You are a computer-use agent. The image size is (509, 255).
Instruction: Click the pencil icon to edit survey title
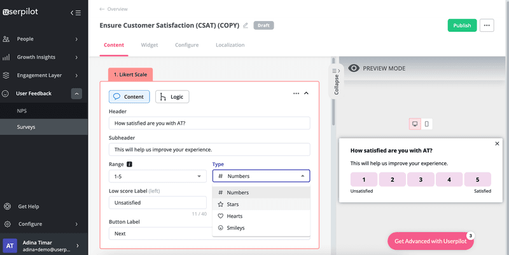[x=246, y=25]
